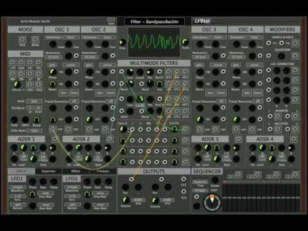The width and height of the screenshot is (308, 231).
Task: Click the Filter – BandpassBackIn preset name
Action: pyautogui.click(x=155, y=22)
